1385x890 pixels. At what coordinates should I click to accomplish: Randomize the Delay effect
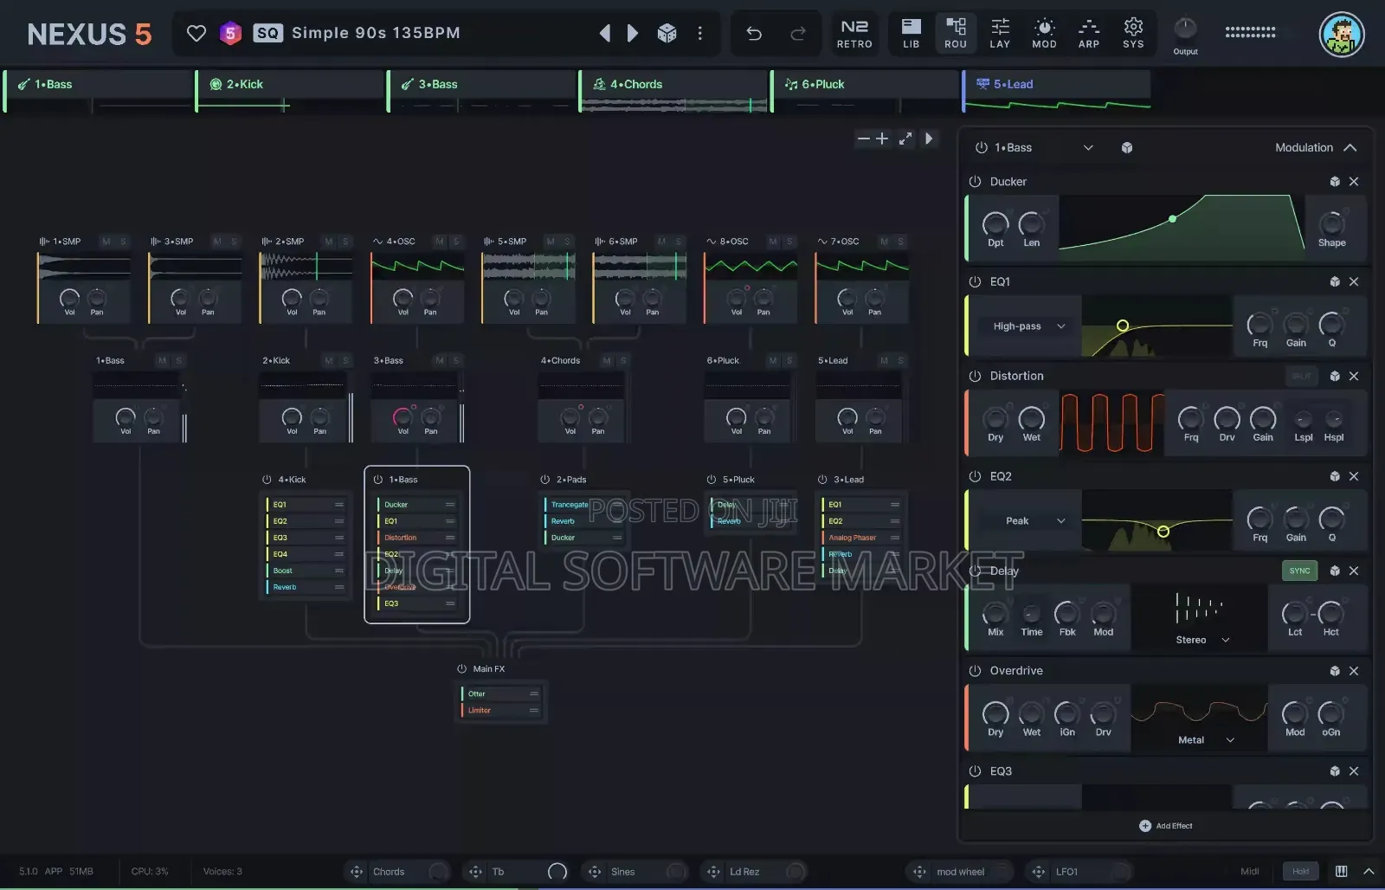click(x=1335, y=571)
